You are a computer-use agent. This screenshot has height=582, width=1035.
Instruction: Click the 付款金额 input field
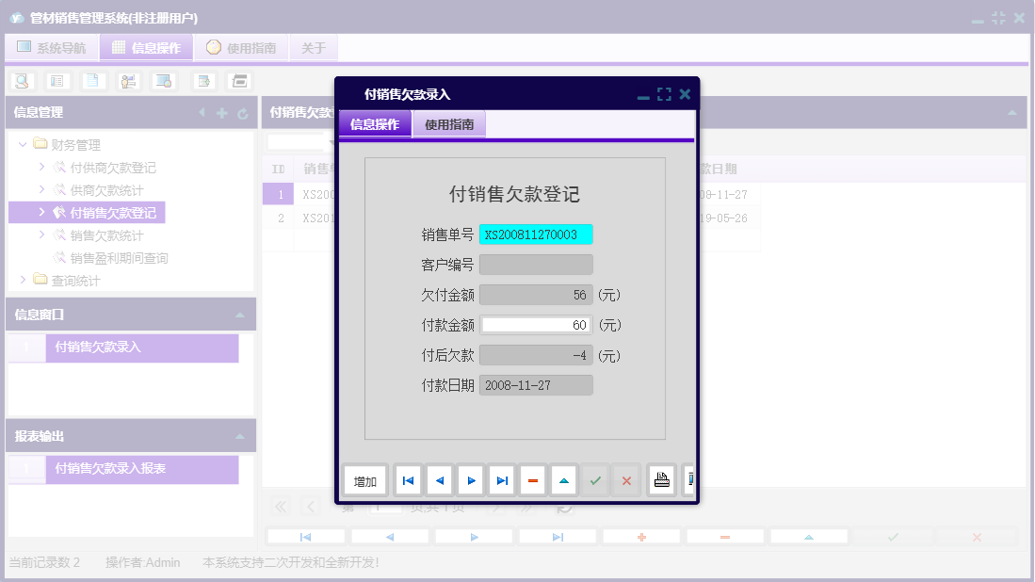coord(536,324)
